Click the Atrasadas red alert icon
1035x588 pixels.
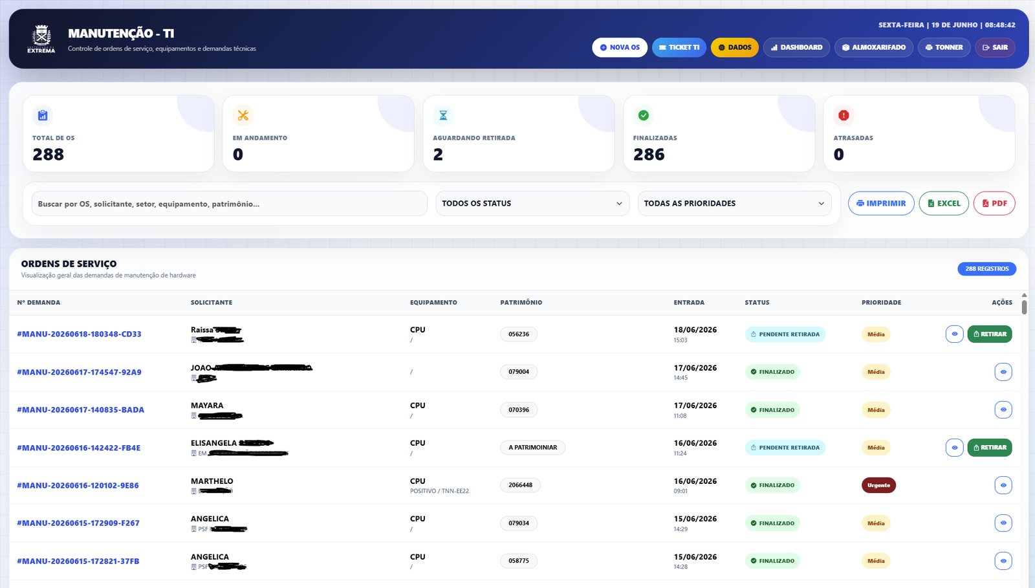(x=844, y=115)
